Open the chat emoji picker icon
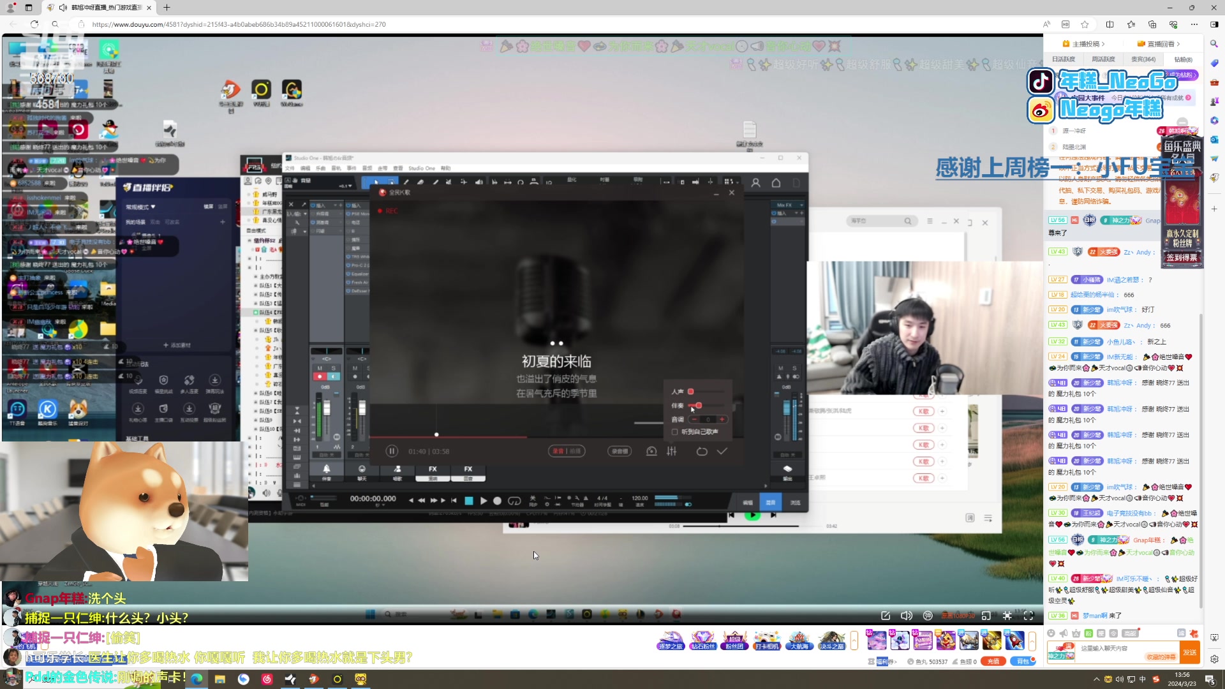 coord(1051,633)
